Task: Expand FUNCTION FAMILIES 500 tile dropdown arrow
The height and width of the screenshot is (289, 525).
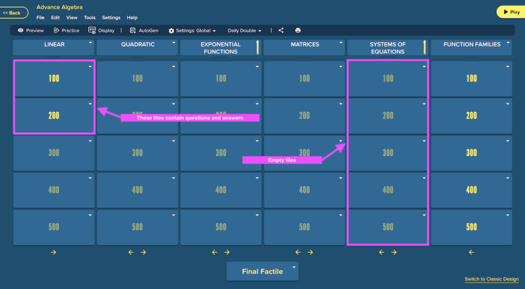Action: (508, 215)
